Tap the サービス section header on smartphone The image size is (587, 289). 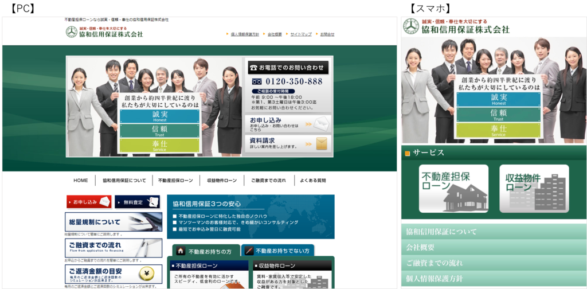[494, 153]
